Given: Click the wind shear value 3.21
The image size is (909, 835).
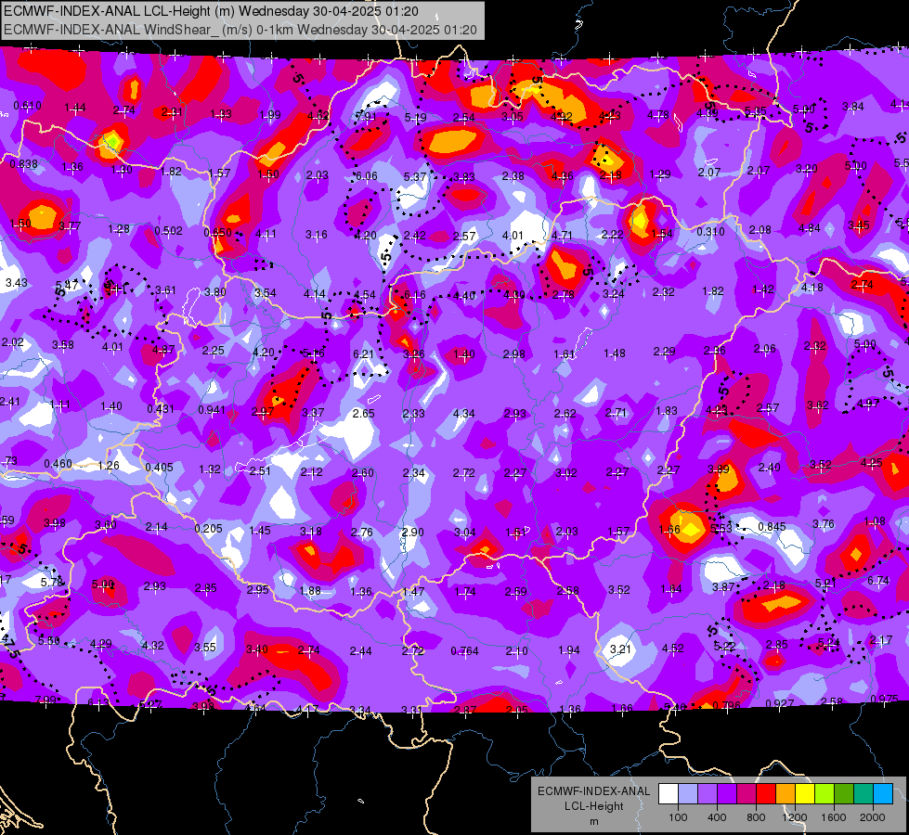Looking at the screenshot, I should 620,649.
